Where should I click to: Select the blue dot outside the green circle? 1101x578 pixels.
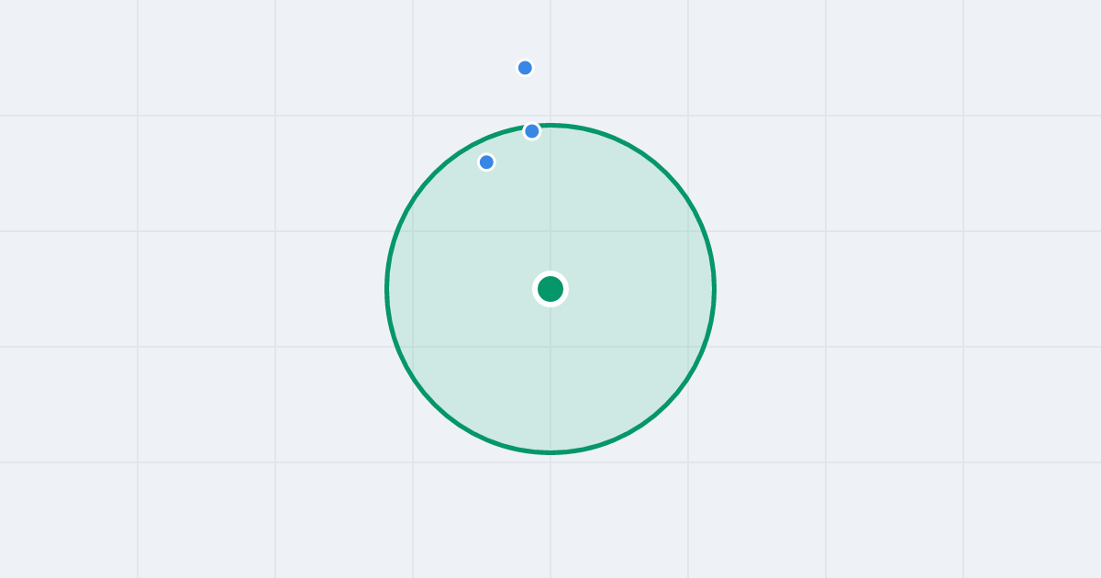(525, 68)
